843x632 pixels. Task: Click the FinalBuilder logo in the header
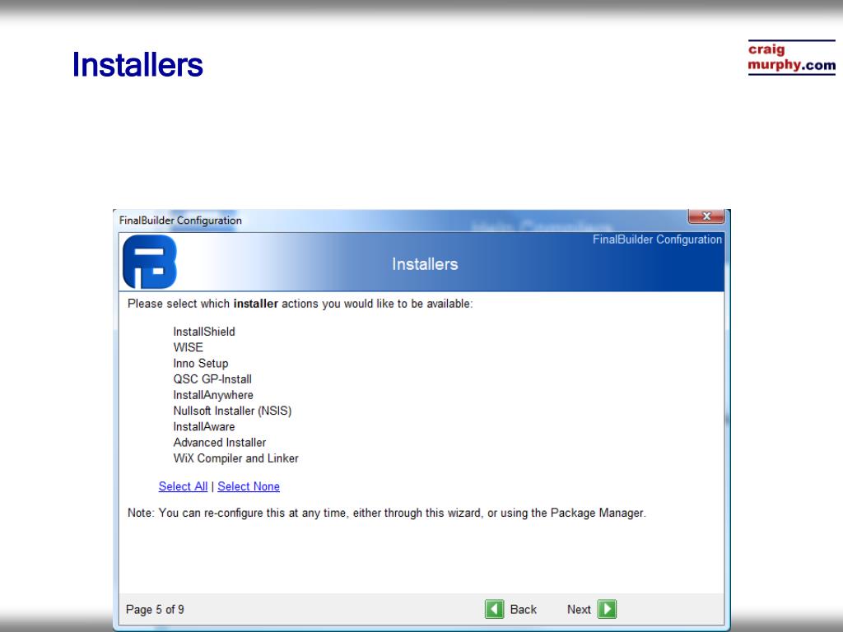(x=150, y=262)
